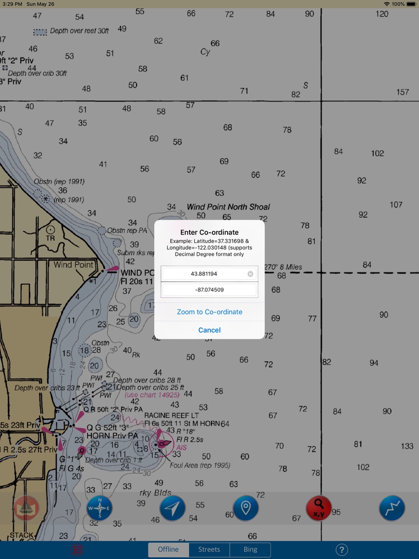This screenshot has width=419, height=559.
Task: Tap the location pin marker button
Action: pyautogui.click(x=246, y=508)
